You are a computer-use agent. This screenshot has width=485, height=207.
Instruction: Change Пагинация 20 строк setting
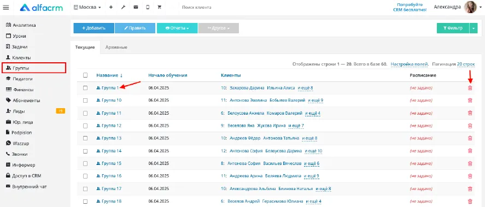tap(465, 64)
